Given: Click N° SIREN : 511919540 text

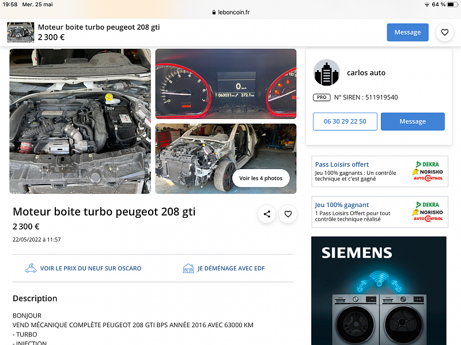Looking at the screenshot, I should pos(366,97).
